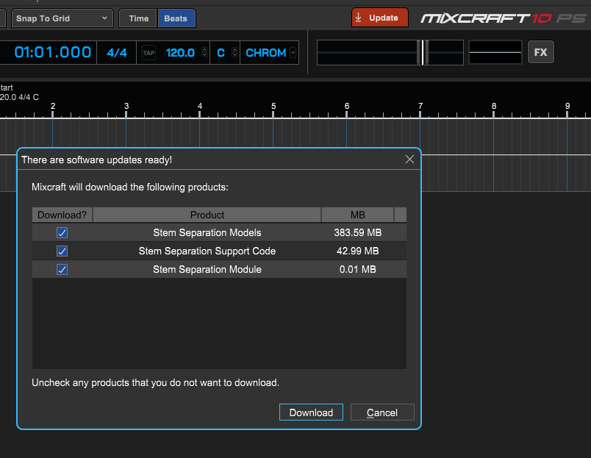Click measure 5 on the timeline ruler

273,107
